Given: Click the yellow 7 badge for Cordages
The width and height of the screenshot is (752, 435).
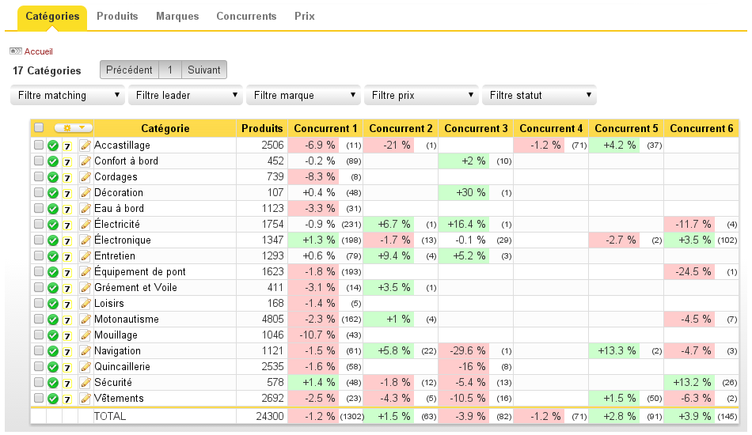Looking at the screenshot, I should 67,178.
